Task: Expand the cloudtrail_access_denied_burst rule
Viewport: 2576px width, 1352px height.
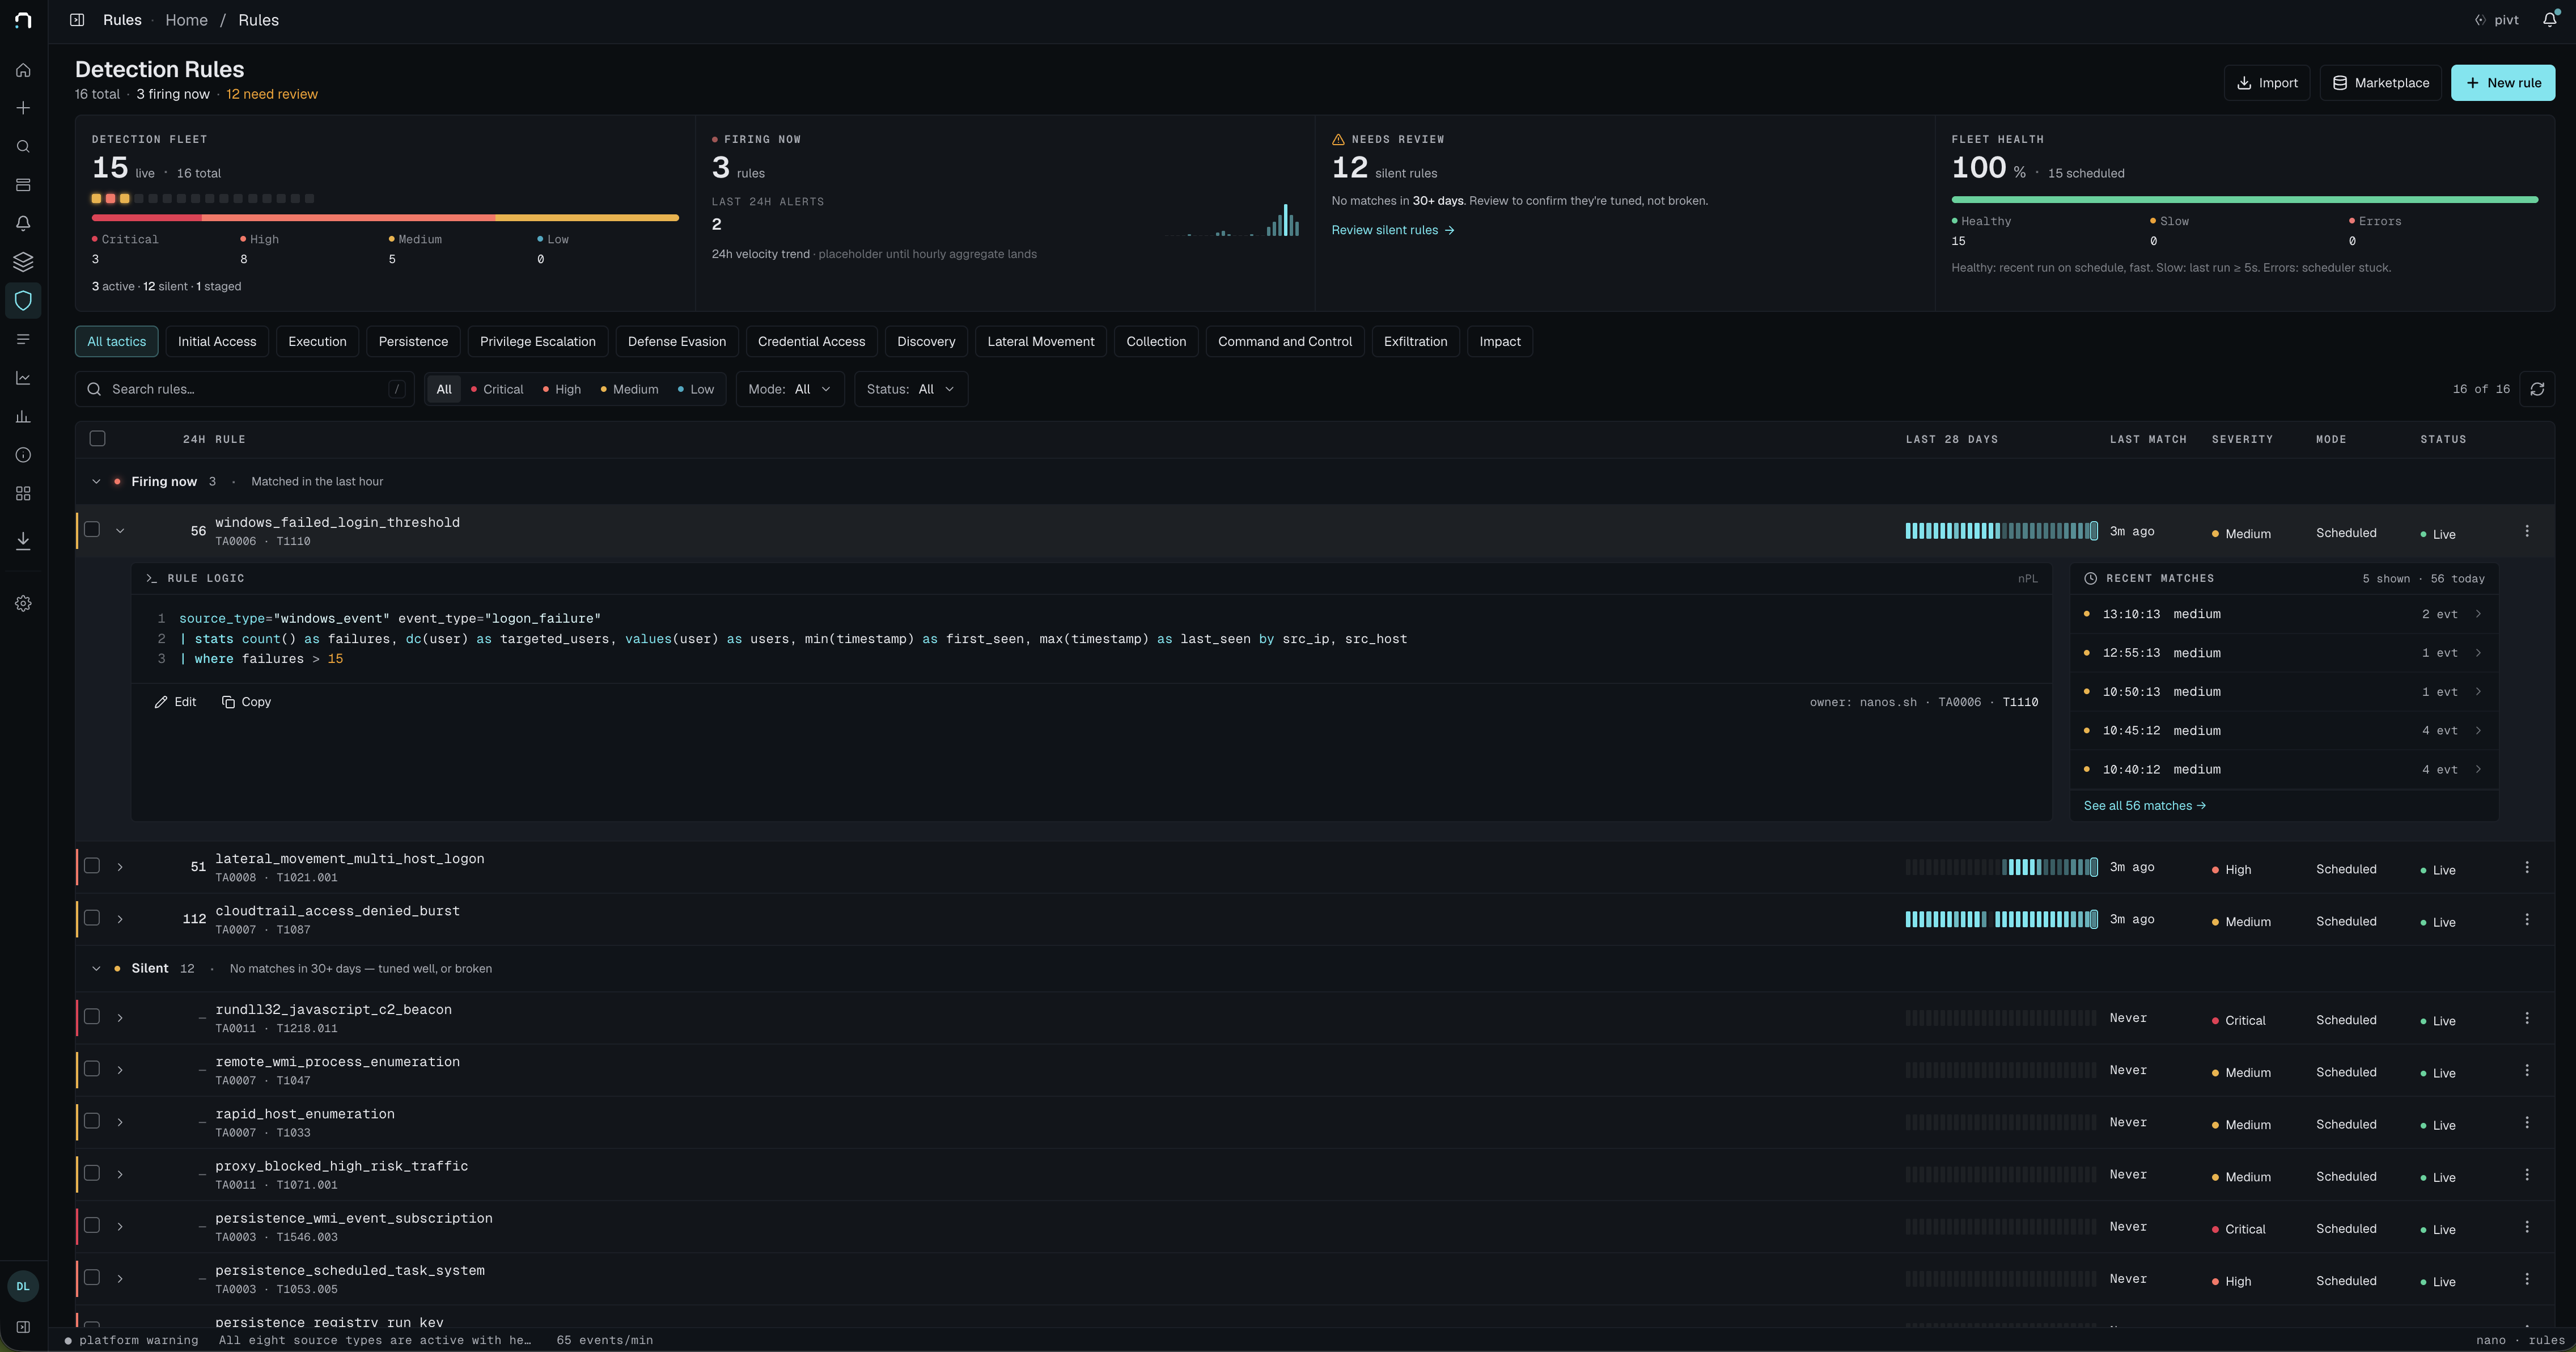Action: click(x=120, y=920)
